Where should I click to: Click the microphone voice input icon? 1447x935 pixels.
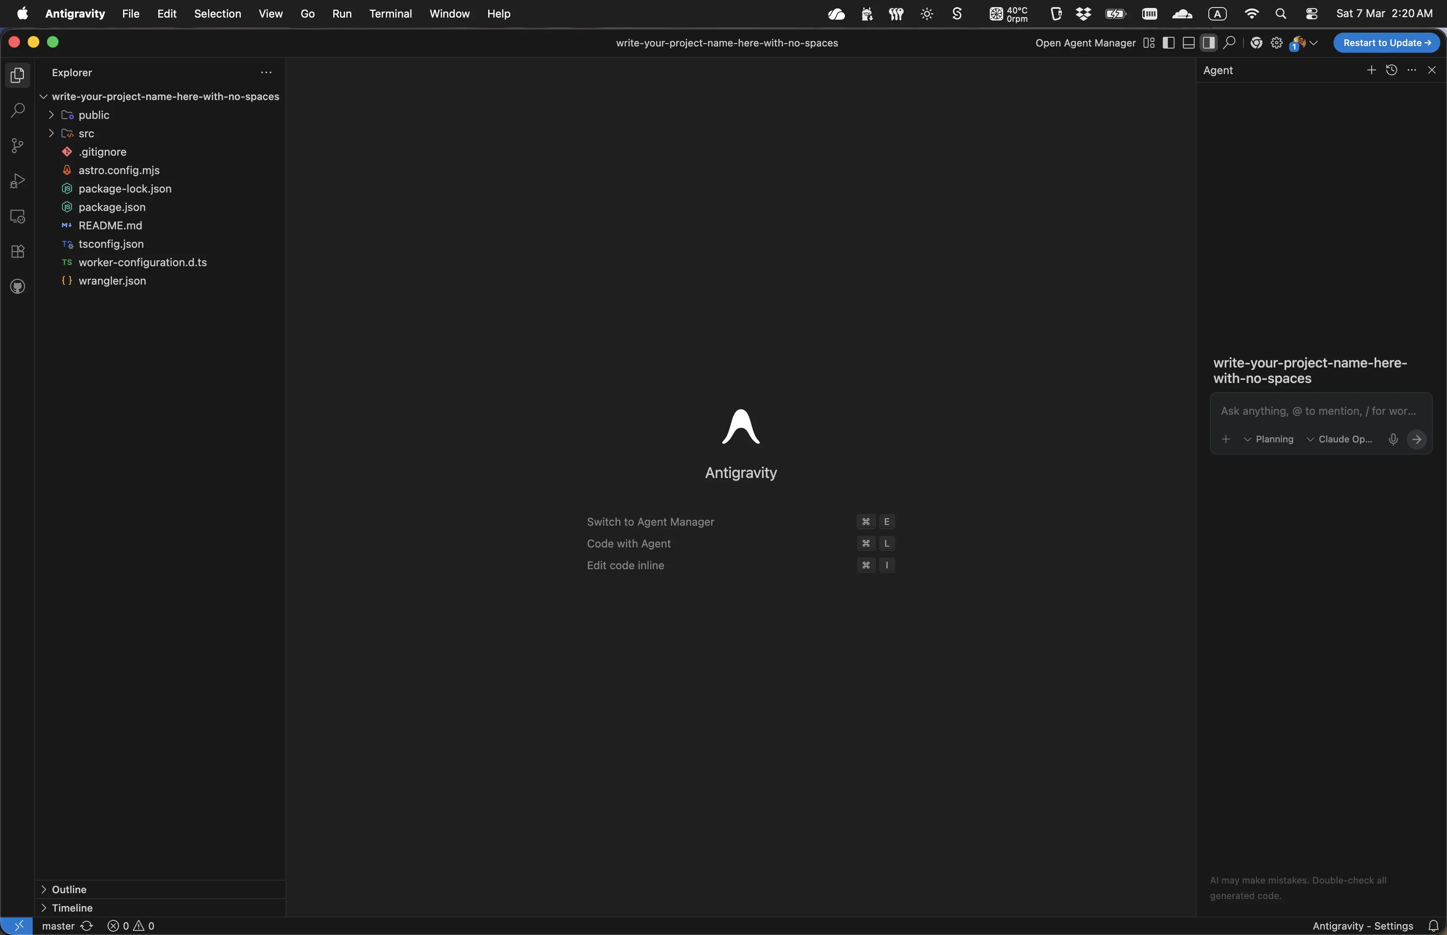1393,439
